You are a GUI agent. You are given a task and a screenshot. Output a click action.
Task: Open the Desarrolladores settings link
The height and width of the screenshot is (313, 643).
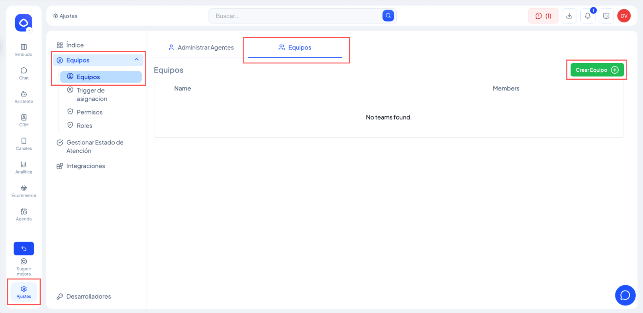(88, 296)
